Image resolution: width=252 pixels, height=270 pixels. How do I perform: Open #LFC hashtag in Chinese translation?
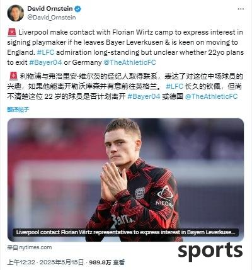175,86
